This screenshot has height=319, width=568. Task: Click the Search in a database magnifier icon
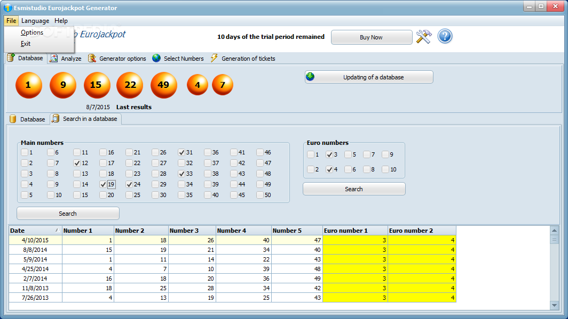56,119
